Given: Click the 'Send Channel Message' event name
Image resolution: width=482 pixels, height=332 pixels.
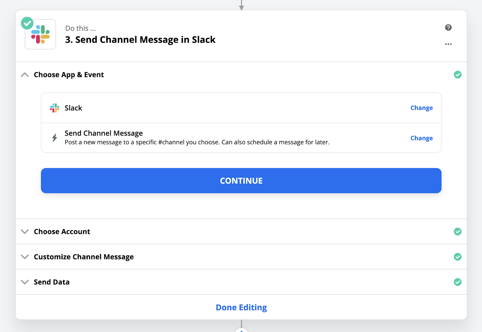Looking at the screenshot, I should click(x=104, y=133).
